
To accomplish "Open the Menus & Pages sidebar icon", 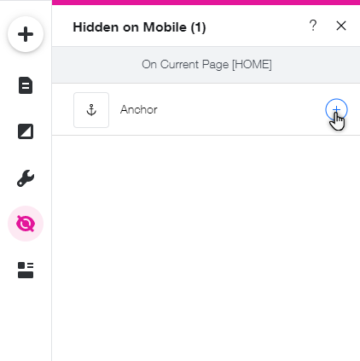I will (26, 85).
